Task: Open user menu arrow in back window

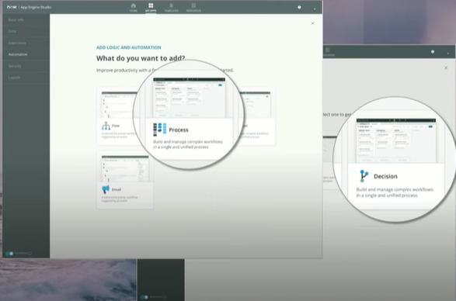Action: tap(448, 54)
